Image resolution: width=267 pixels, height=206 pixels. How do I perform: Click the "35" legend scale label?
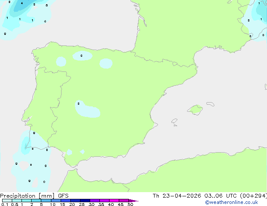click(101, 204)
